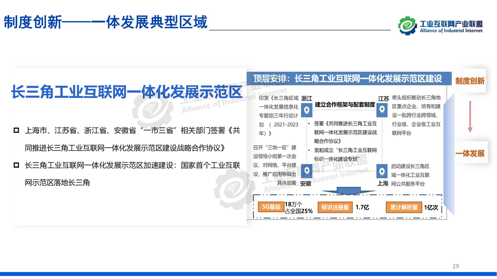Screen dimensions: 497x279
Task: Switch to the 一体发展 side tab
Action: (470, 153)
